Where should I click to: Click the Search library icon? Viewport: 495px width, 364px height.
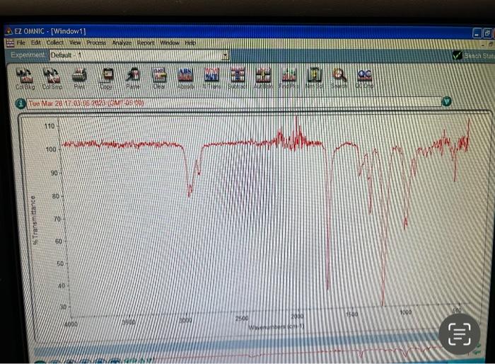[339, 79]
